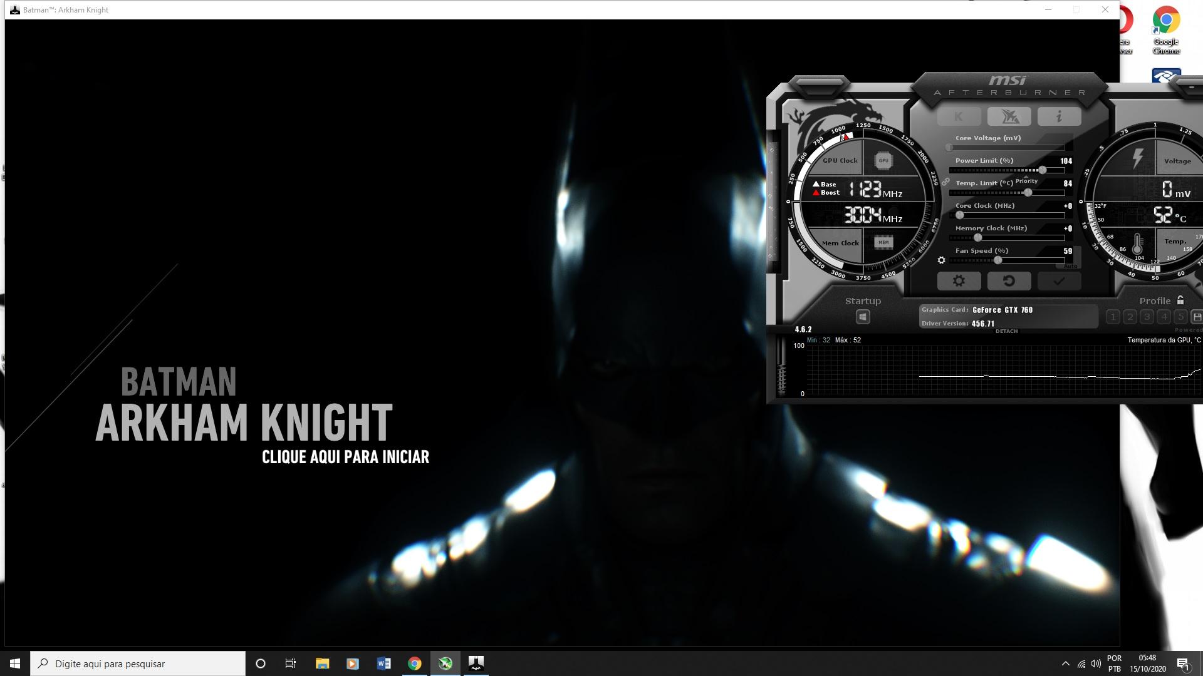Open Google Chrome desktop shortcut

pos(1166,30)
